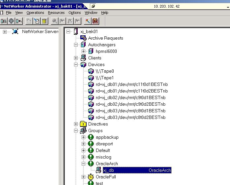Click the first toolbar icon showing server and client
The width and height of the screenshot is (230, 185).
tap(4, 21)
